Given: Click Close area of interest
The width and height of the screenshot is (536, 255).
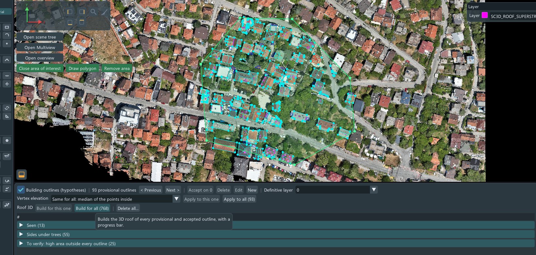Looking at the screenshot, I should [x=40, y=68].
